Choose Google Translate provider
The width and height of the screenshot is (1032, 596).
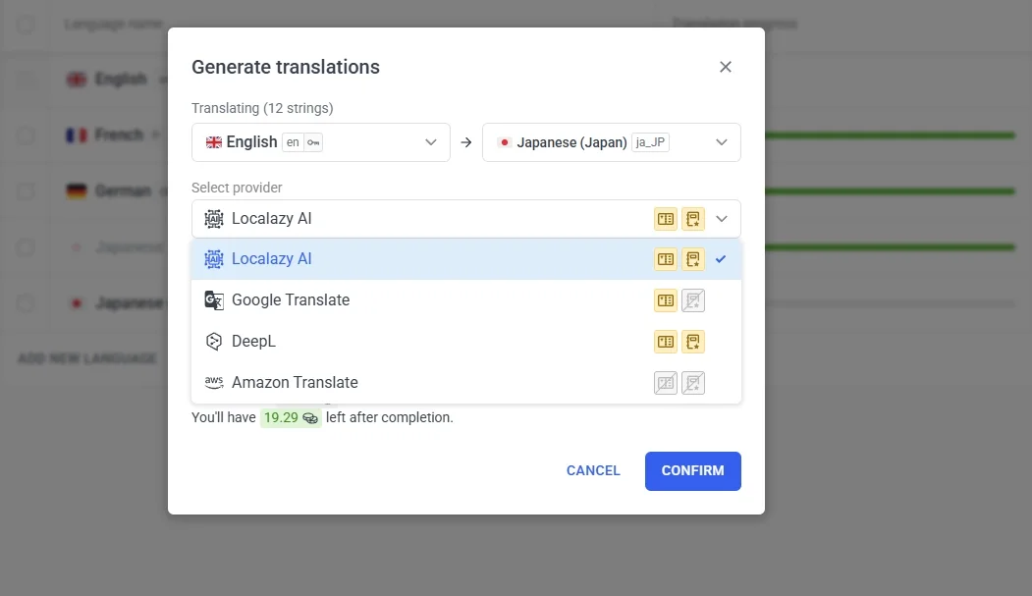tap(466, 300)
